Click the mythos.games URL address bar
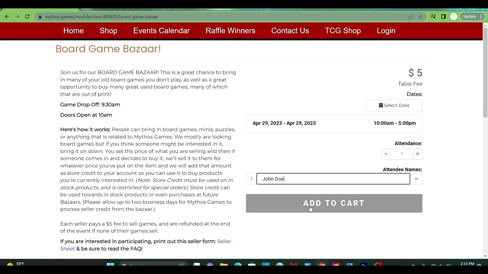The width and height of the screenshot is (488, 274). click(x=221, y=17)
